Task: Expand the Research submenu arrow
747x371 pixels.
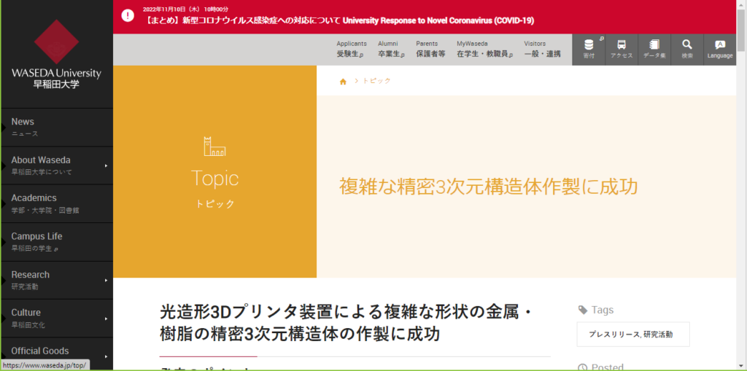Action: pos(106,280)
